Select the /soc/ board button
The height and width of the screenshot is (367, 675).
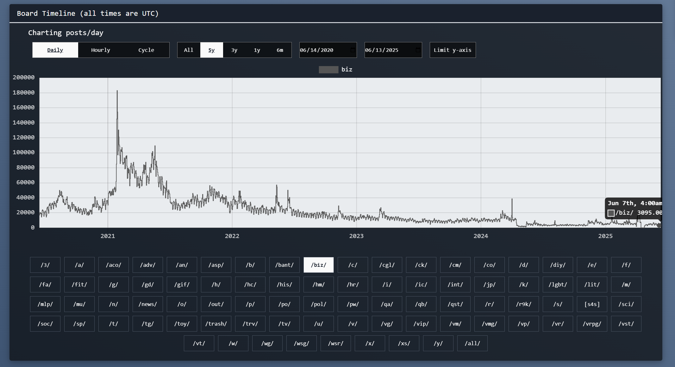click(x=45, y=324)
